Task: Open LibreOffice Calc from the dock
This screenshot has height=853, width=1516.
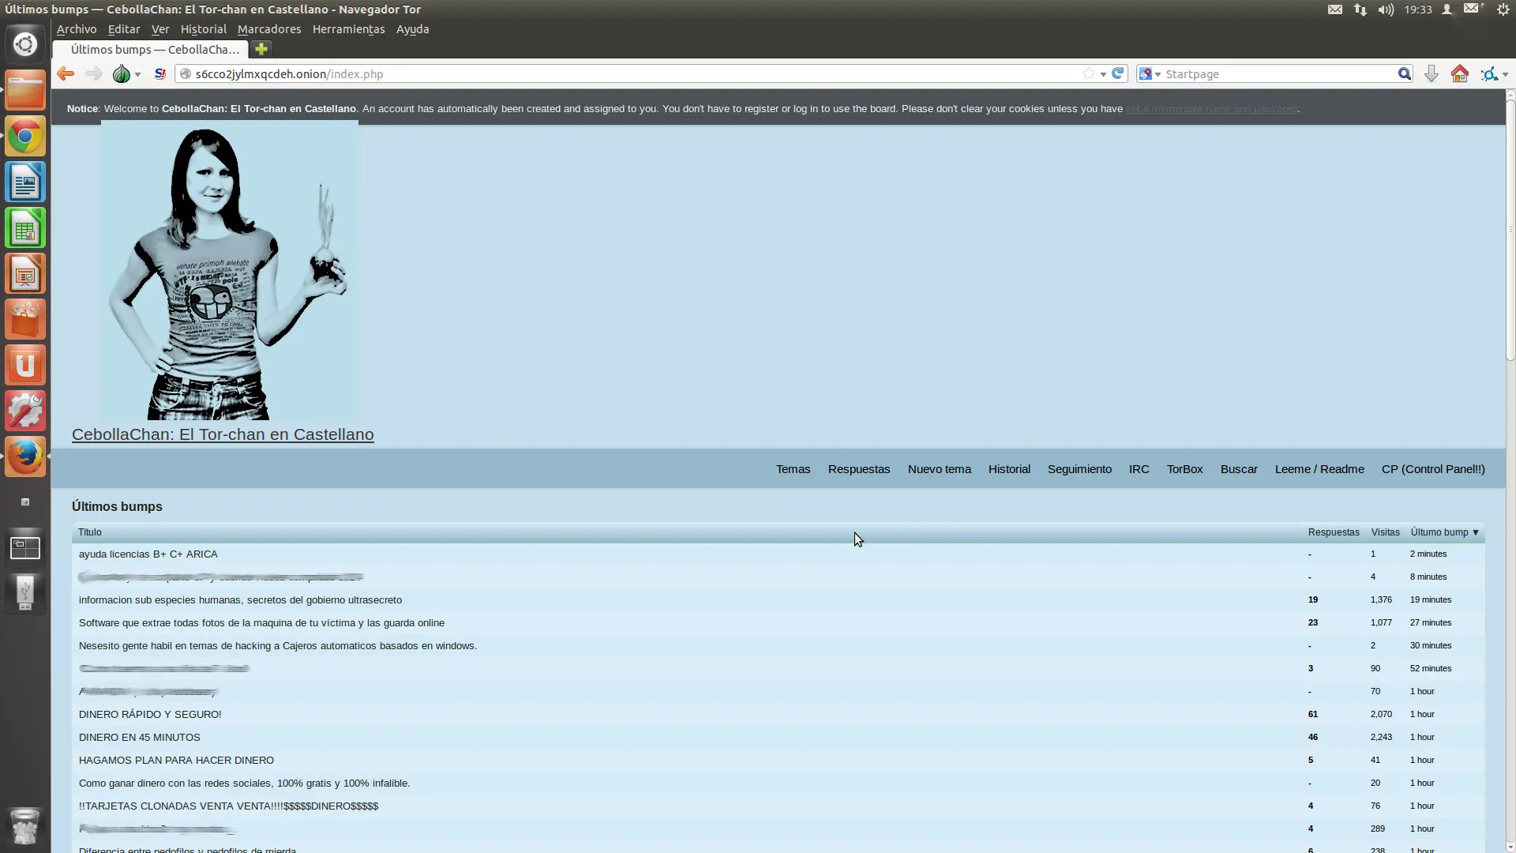Action: [x=25, y=228]
